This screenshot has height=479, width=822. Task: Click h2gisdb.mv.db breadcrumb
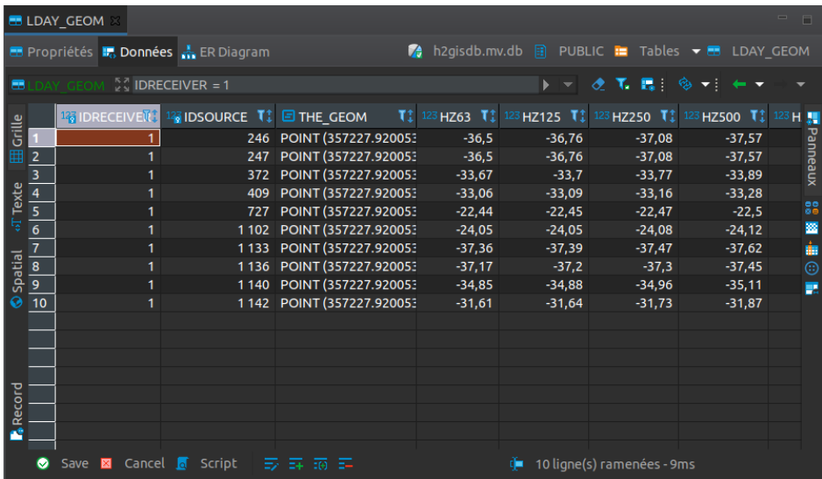coord(478,51)
